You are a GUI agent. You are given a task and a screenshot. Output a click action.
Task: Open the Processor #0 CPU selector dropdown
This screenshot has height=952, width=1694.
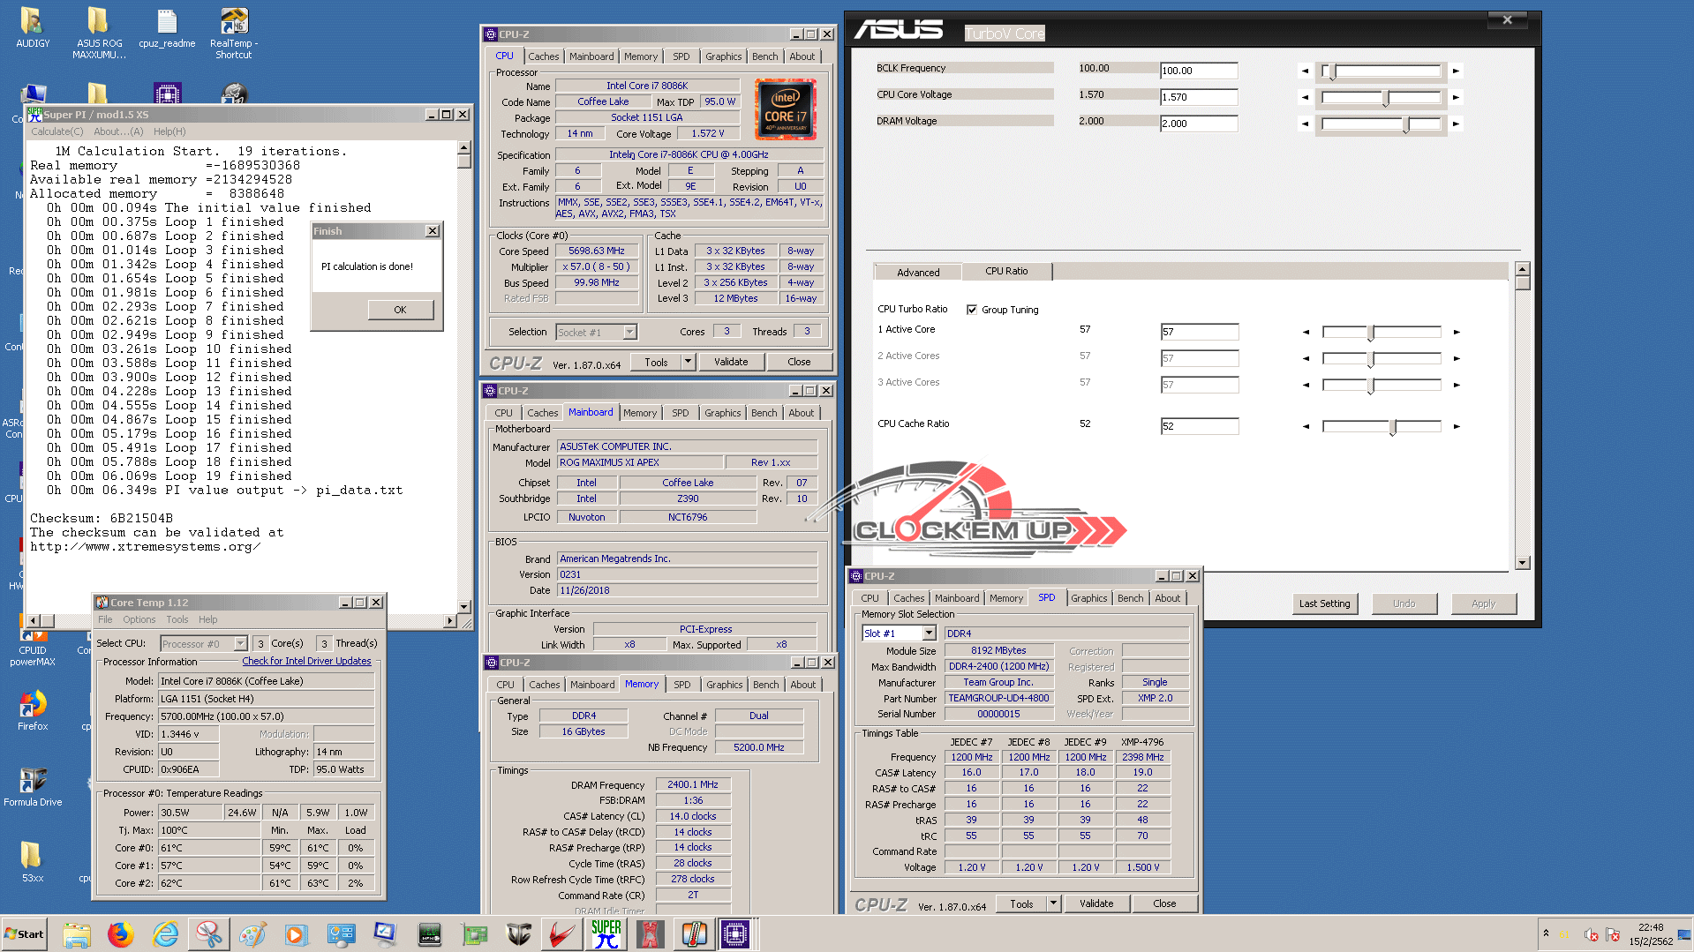pos(240,644)
